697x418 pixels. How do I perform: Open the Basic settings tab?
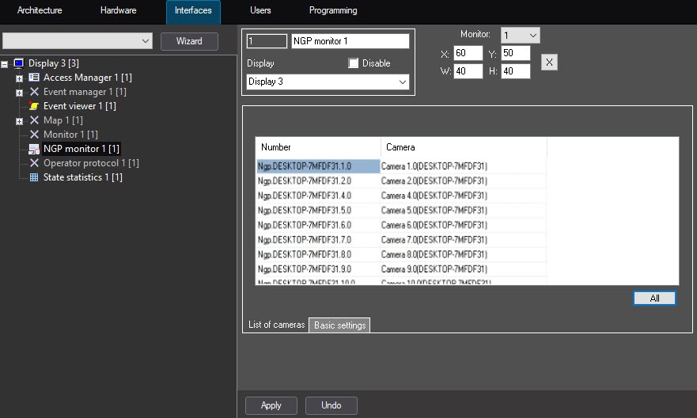339,325
